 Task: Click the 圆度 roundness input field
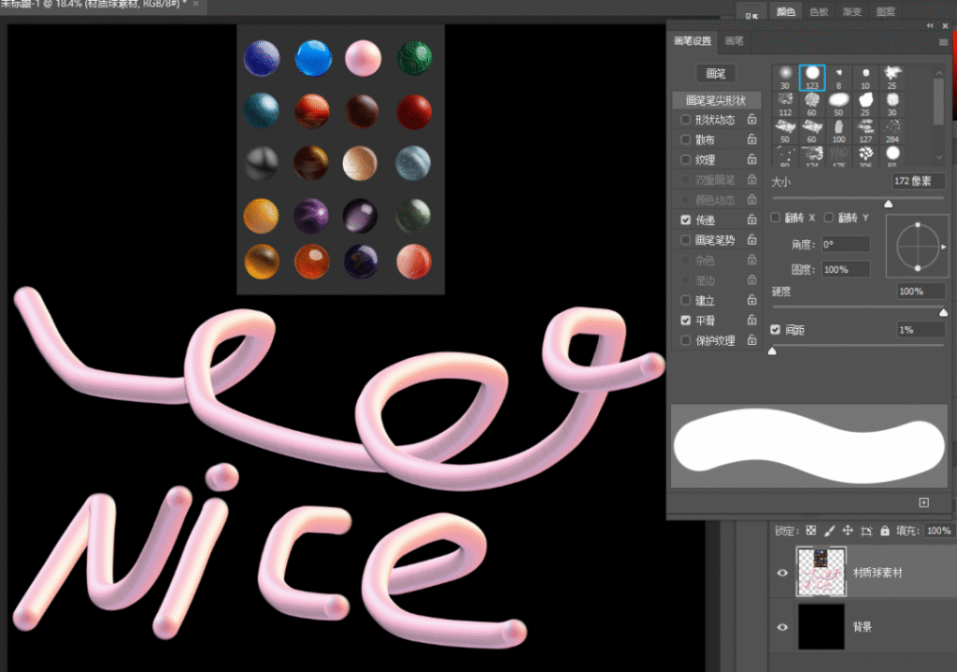pos(846,269)
